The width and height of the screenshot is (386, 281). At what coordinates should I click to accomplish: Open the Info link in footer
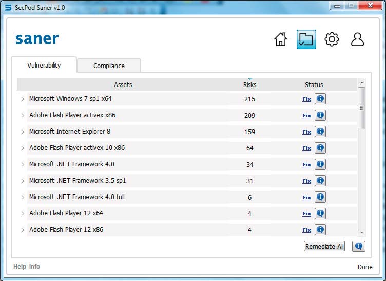tap(34, 267)
